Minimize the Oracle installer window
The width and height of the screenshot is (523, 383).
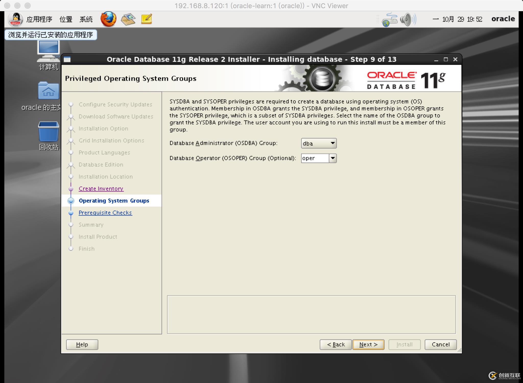pyautogui.click(x=436, y=60)
